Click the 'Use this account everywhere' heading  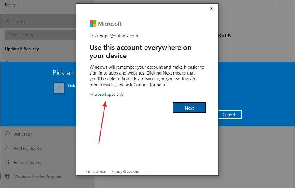pos(140,52)
